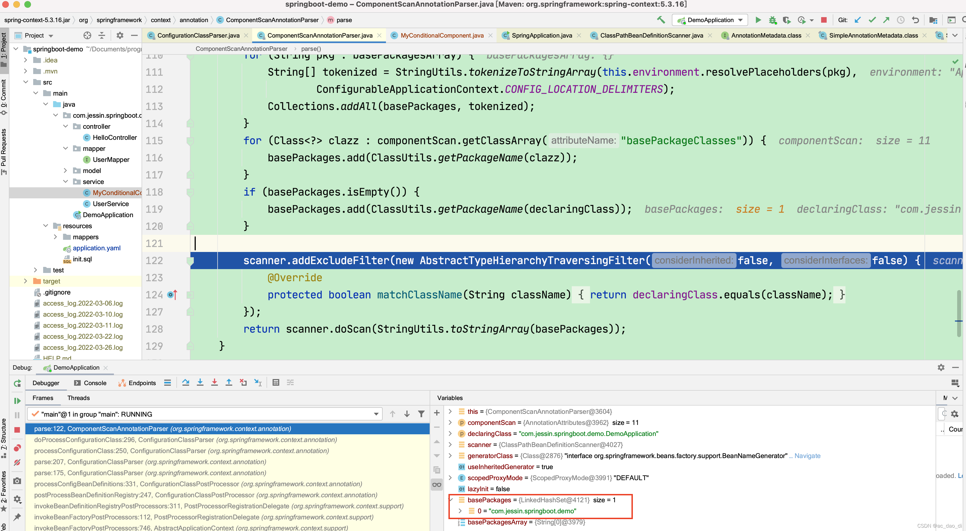The image size is (966, 531).
Task: Select application.yaml in project tree
Action: pyautogui.click(x=96, y=248)
